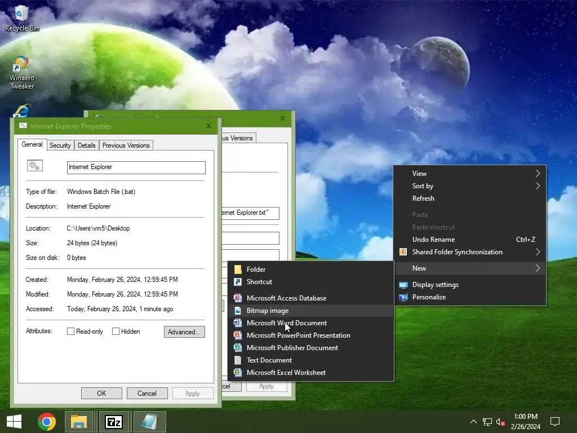
Task: Click the Internet Explorer desktop icon
Action: [x=22, y=111]
